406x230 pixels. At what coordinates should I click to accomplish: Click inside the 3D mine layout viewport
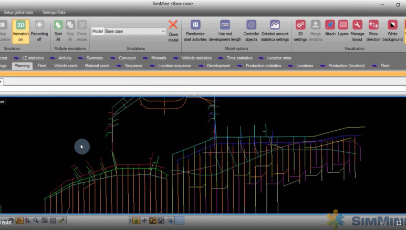pos(203,155)
